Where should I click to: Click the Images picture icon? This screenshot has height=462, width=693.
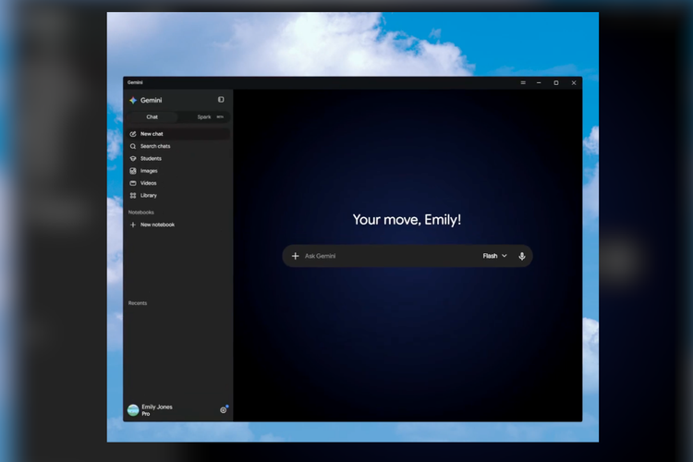click(133, 171)
